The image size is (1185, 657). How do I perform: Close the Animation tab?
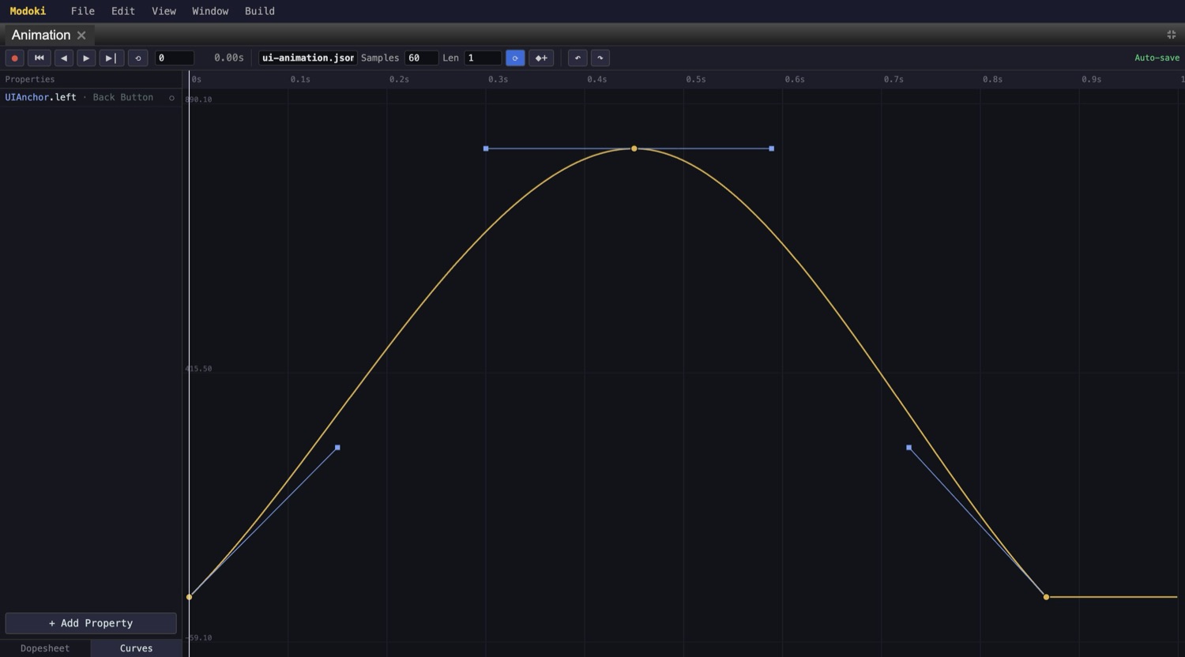(x=81, y=35)
